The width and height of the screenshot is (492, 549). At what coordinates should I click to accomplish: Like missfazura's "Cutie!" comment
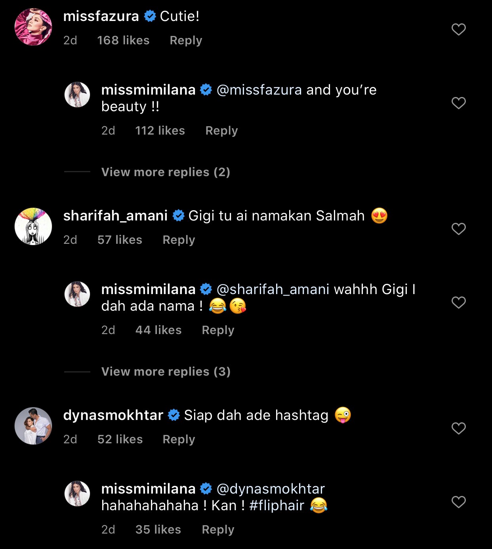458,29
